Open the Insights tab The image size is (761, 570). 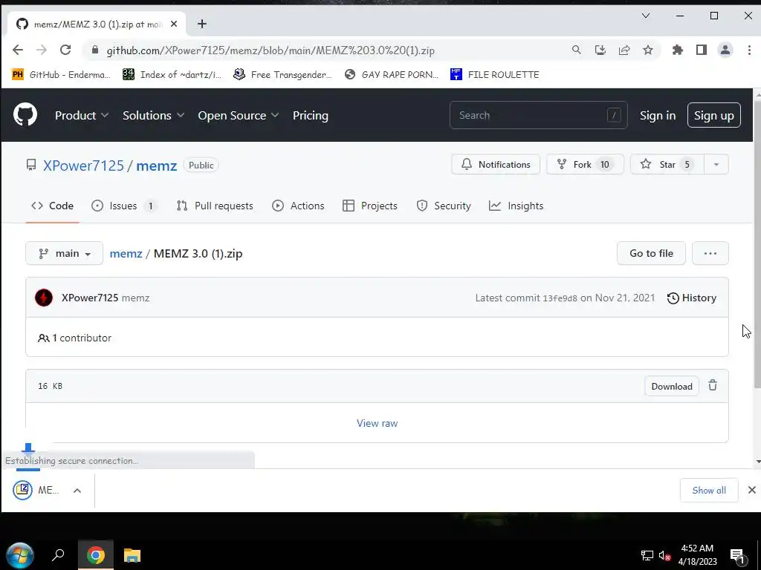516,206
